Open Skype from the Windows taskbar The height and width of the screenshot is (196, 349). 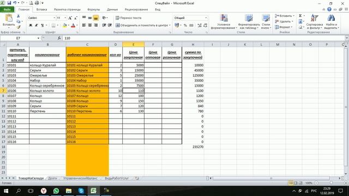coord(81,191)
